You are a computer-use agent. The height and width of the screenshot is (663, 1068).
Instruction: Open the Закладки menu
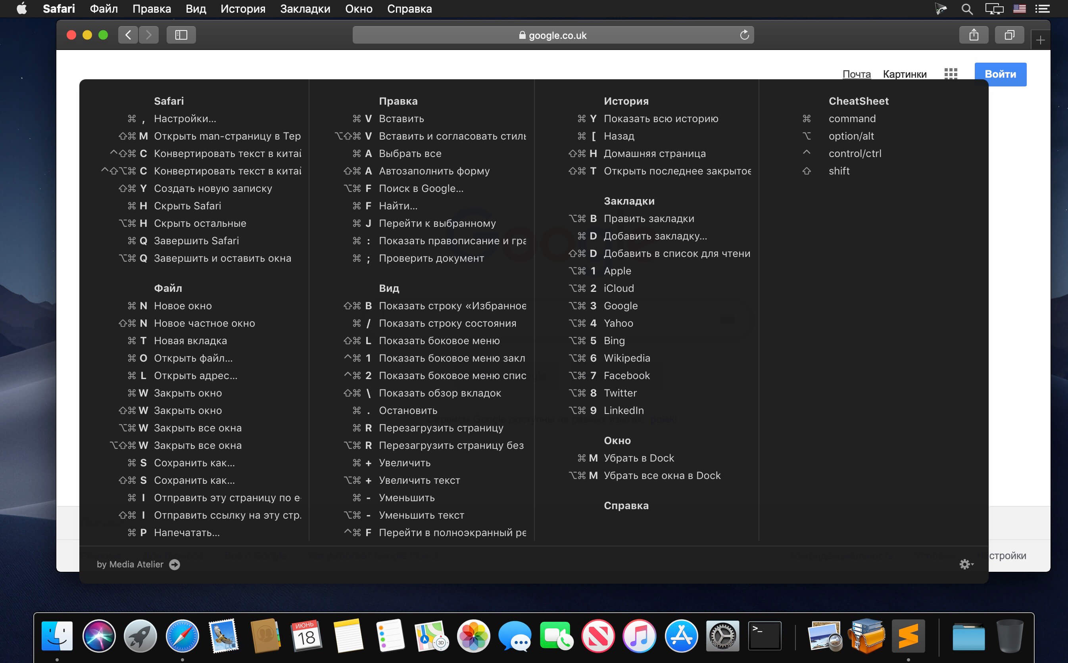[305, 9]
